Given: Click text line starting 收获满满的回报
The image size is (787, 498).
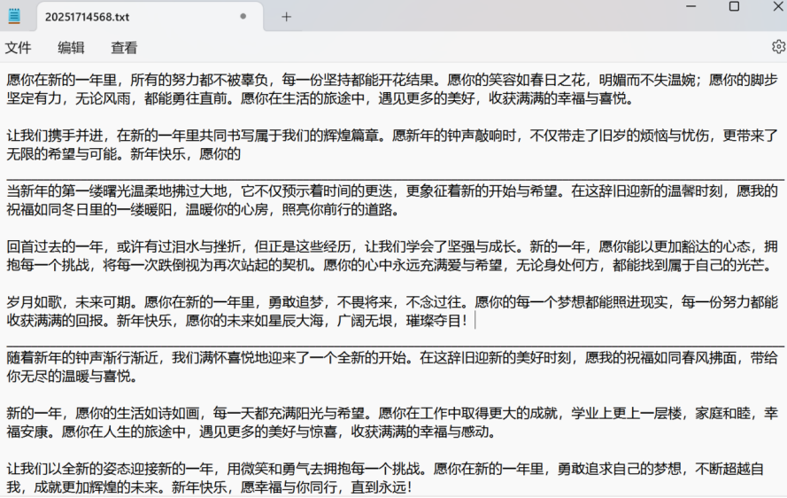Looking at the screenshot, I should click(237, 321).
